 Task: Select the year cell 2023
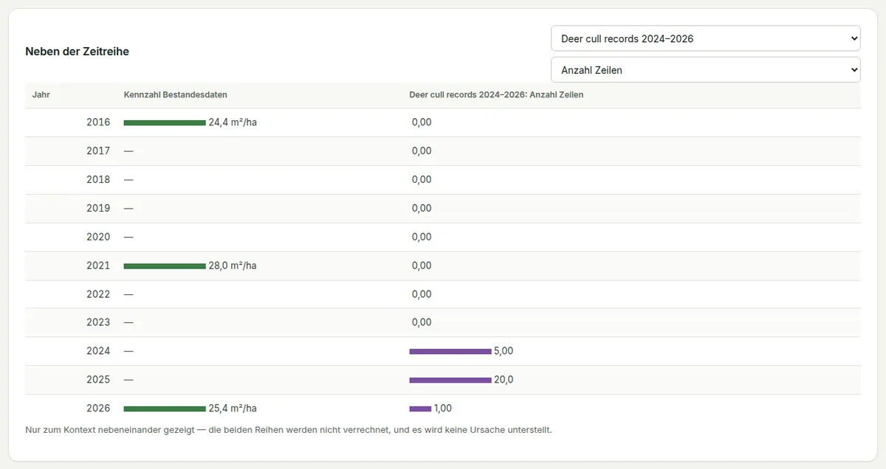[98, 322]
